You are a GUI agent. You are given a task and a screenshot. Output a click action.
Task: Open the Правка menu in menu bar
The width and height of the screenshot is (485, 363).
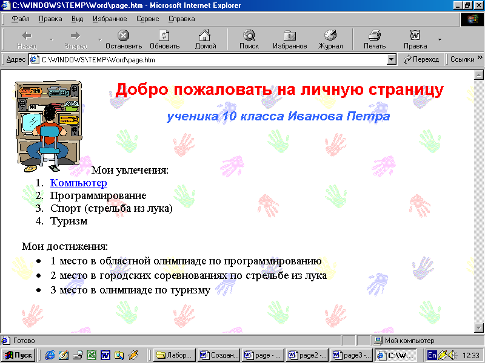(x=50, y=19)
